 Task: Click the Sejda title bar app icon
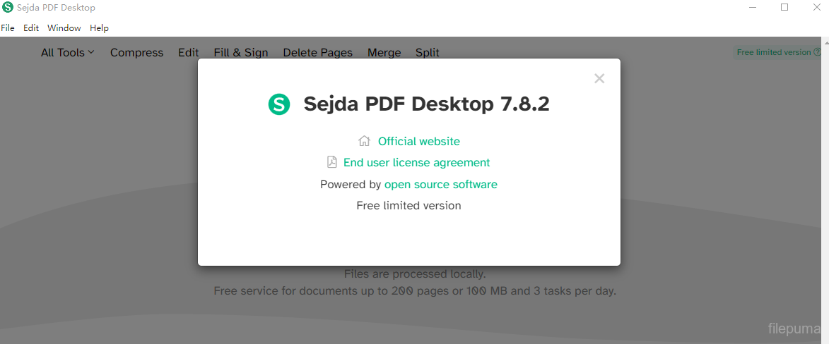(x=8, y=8)
